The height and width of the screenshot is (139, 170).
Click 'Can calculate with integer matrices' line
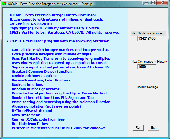coord(60,50)
